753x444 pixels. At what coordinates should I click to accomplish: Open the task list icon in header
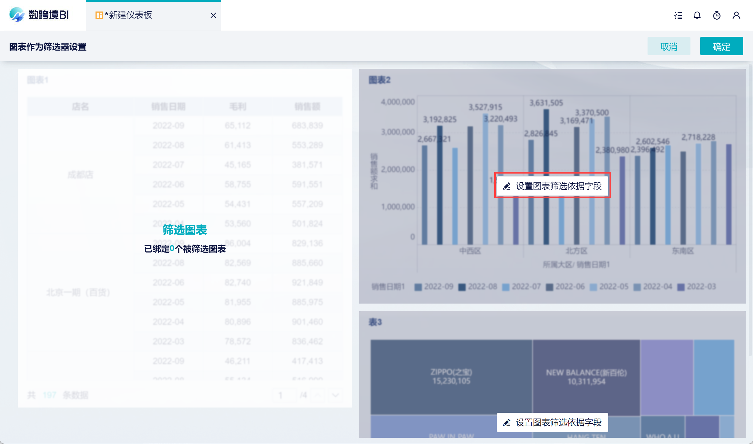pyautogui.click(x=678, y=15)
